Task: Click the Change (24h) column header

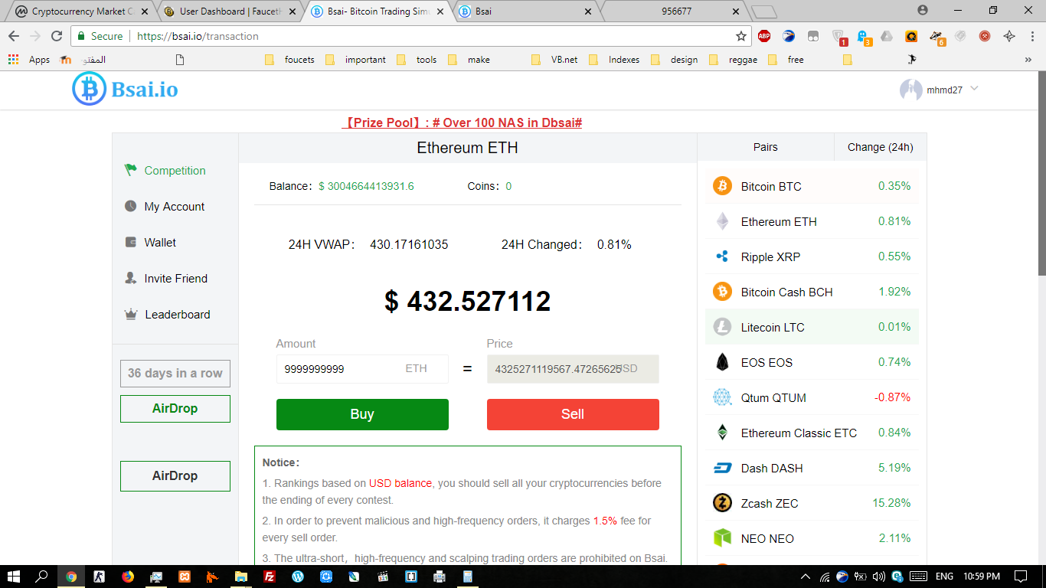Action: coord(880,147)
